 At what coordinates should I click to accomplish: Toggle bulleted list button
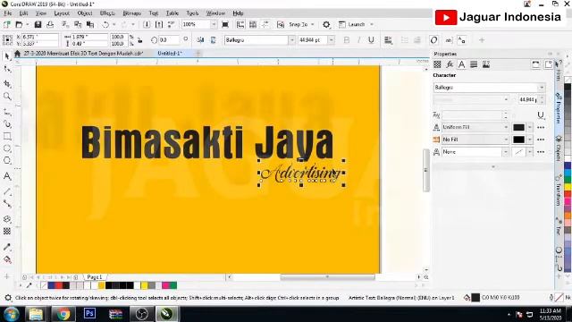[x=404, y=40]
